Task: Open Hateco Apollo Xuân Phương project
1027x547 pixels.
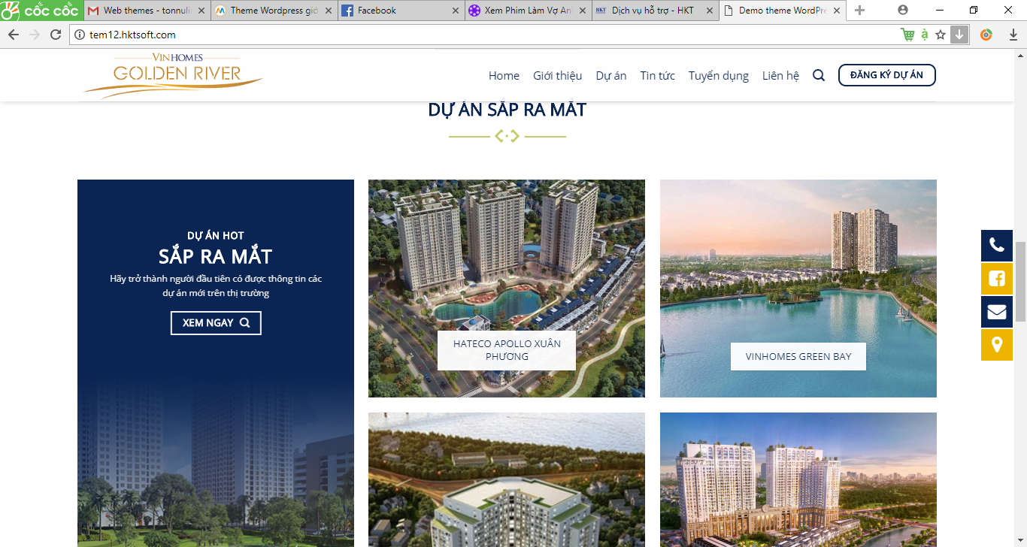Action: pyautogui.click(x=506, y=350)
